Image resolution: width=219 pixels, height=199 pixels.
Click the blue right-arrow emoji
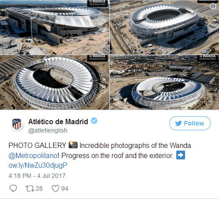click(181, 155)
